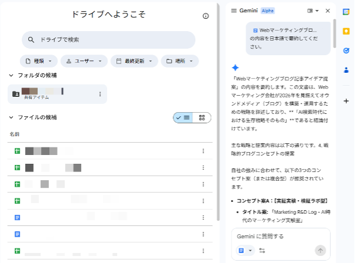Click the Drive file list vertical scrollbar

point(218,112)
